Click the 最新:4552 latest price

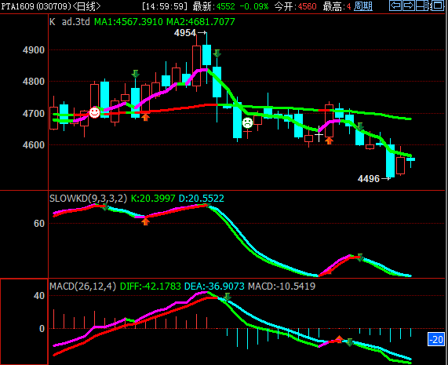[x=213, y=6]
